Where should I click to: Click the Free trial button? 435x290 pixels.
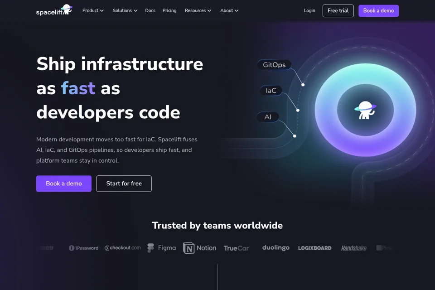click(x=338, y=11)
